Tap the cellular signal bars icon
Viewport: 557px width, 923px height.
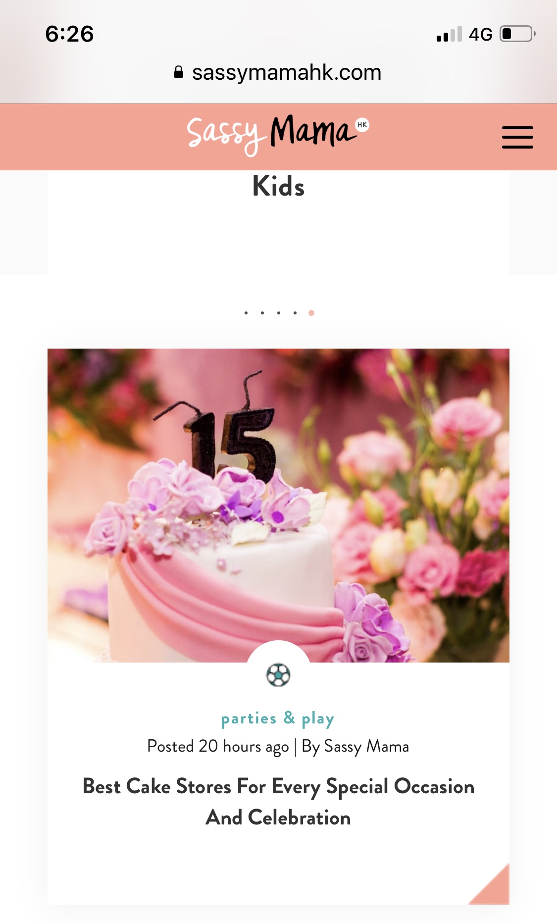pyautogui.click(x=449, y=34)
